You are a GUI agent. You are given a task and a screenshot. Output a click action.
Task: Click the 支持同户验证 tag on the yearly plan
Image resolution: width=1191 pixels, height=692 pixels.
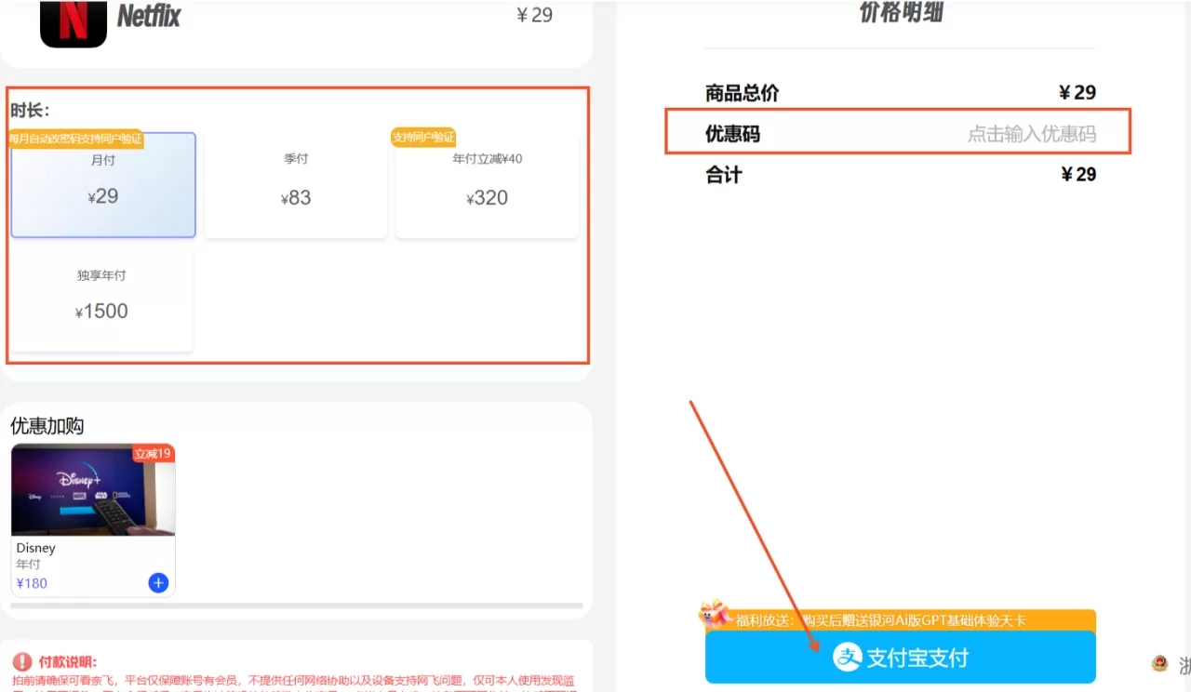point(423,138)
